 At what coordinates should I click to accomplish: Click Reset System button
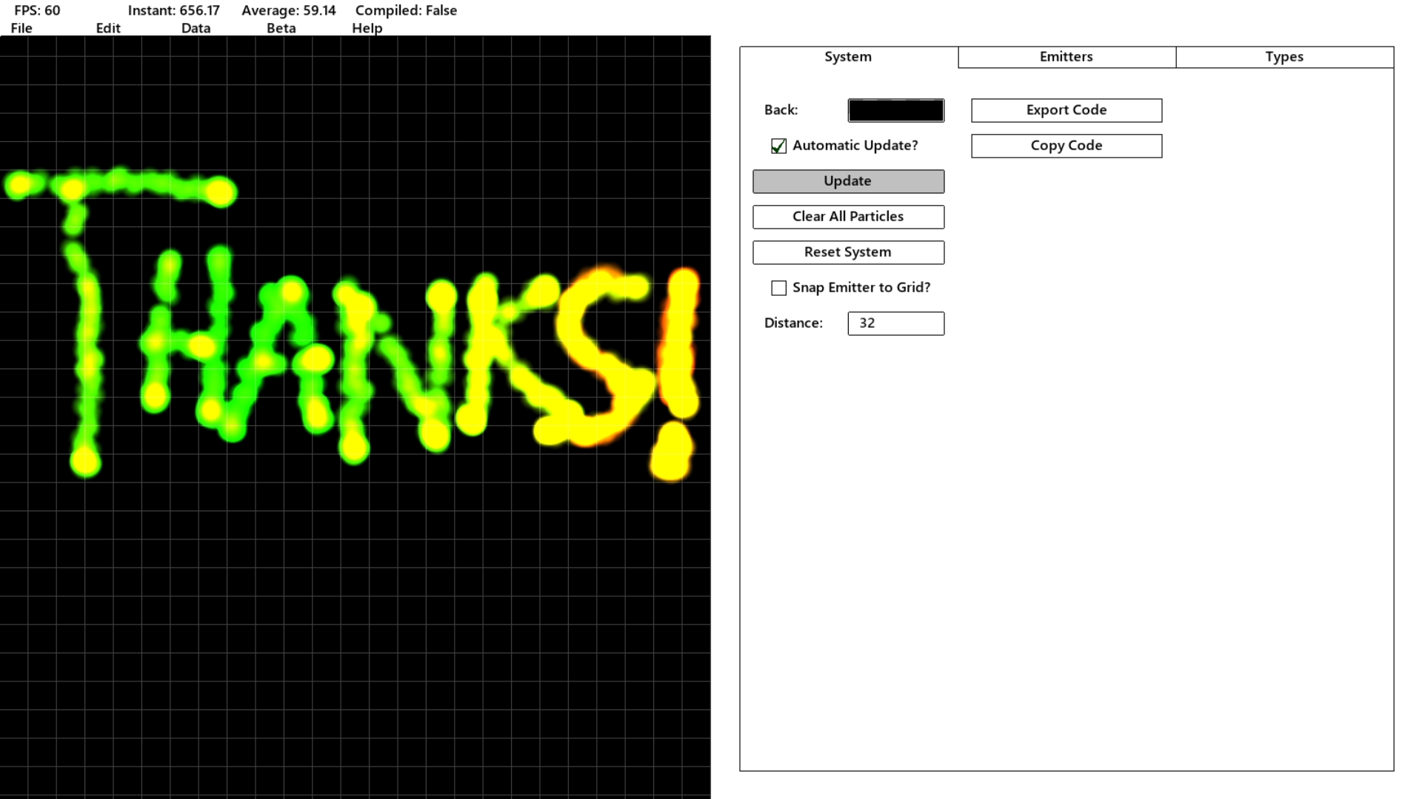pyautogui.click(x=848, y=252)
